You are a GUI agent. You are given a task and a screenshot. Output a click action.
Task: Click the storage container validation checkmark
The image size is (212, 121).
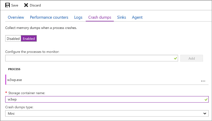206,99
